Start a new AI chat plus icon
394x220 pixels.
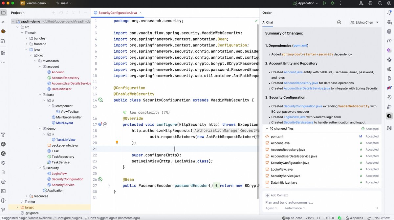click(339, 22)
